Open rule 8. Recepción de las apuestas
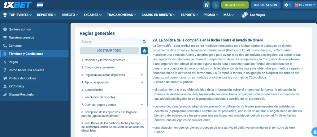Screen dimensions: 317x137 [x=113, y=114]
